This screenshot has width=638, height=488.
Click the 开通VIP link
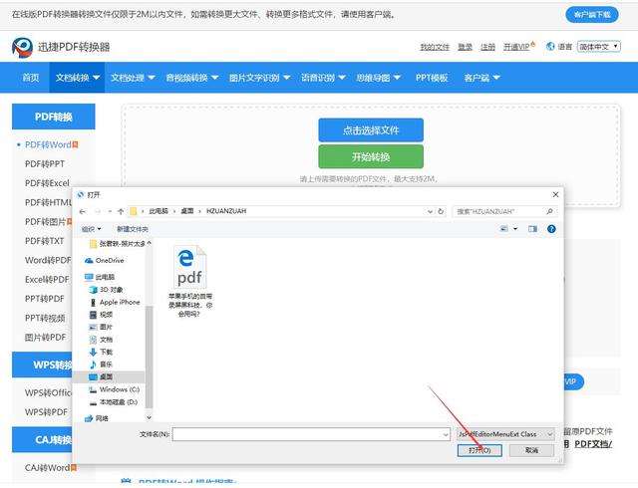(517, 47)
